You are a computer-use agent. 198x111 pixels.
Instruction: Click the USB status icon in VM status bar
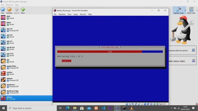(139, 104)
